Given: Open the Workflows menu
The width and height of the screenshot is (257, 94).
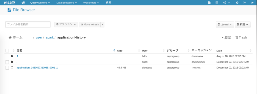Looking at the screenshot, I should [x=91, y=2].
